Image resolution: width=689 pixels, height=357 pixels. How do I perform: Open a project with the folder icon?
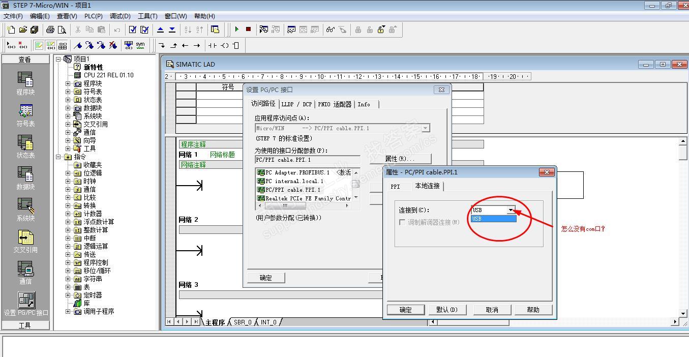click(x=22, y=29)
